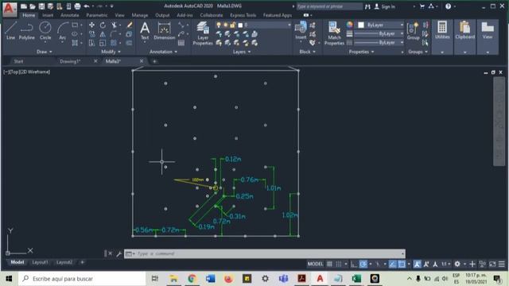Image resolution: width=509 pixels, height=286 pixels.
Task: Click the AutoCAD application menu logo
Action: point(9,9)
